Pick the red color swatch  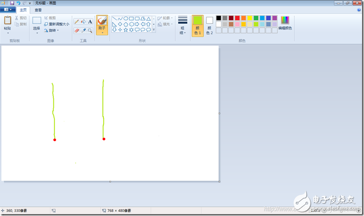click(x=237, y=18)
